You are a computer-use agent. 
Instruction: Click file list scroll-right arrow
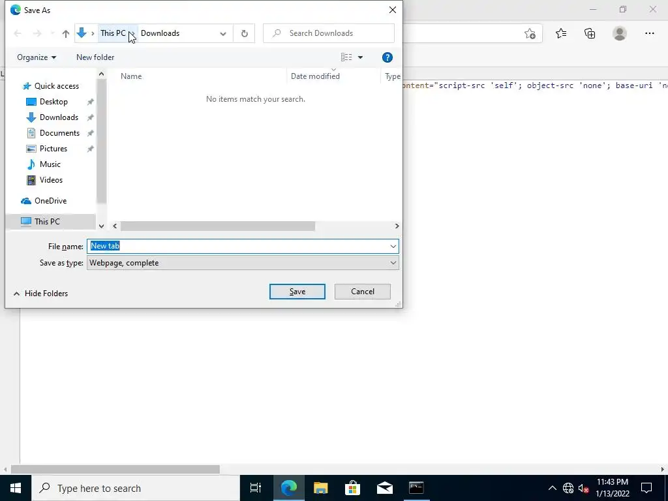coord(397,226)
